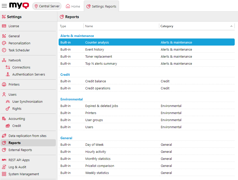Image resolution: width=238 pixels, height=180 pixels.
Task: Switch to the Home tab
Action: point(73,6)
